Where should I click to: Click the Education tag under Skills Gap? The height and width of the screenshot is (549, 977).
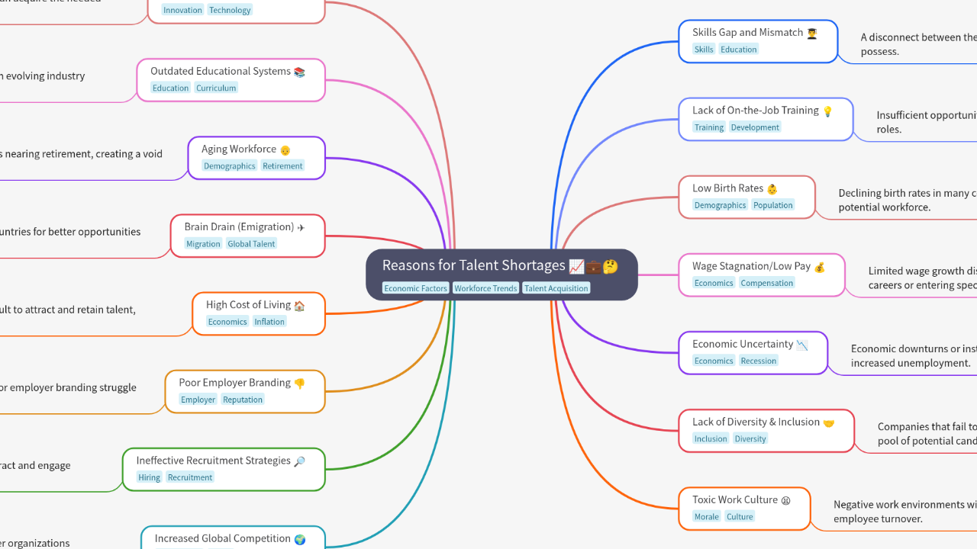[x=739, y=50]
